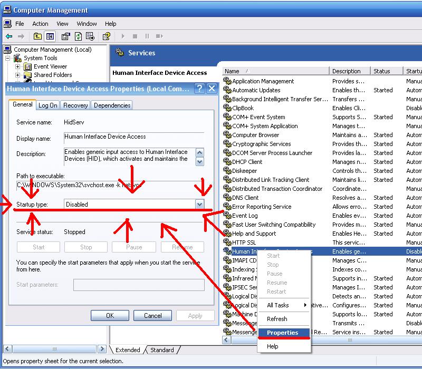The width and height of the screenshot is (422, 369).
Task: Click services list scroll-left arrow
Action: tap(227, 340)
